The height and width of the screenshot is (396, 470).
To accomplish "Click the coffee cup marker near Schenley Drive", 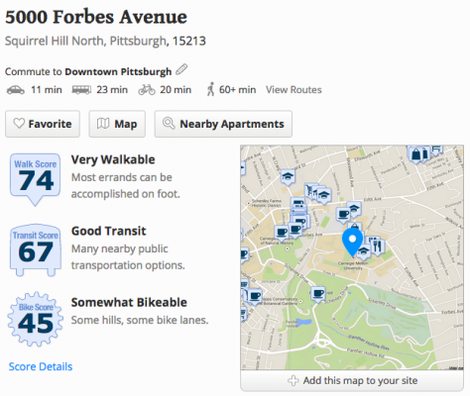I will click(x=318, y=294).
